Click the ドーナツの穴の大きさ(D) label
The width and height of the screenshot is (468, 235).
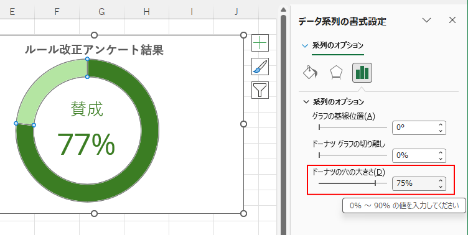coord(349,172)
